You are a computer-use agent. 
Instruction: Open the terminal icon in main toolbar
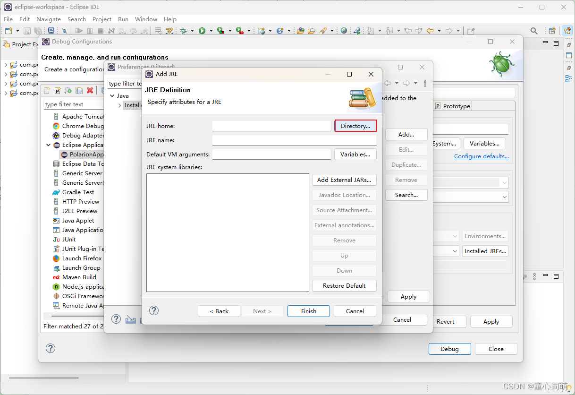[x=51, y=31]
